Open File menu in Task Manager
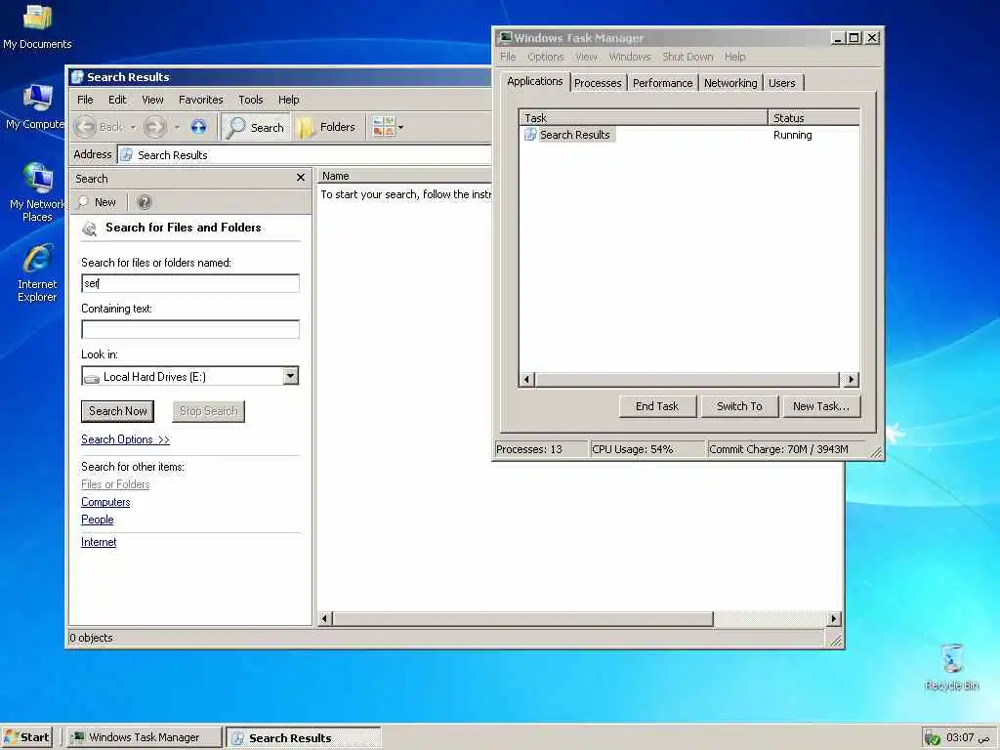 pyautogui.click(x=508, y=57)
